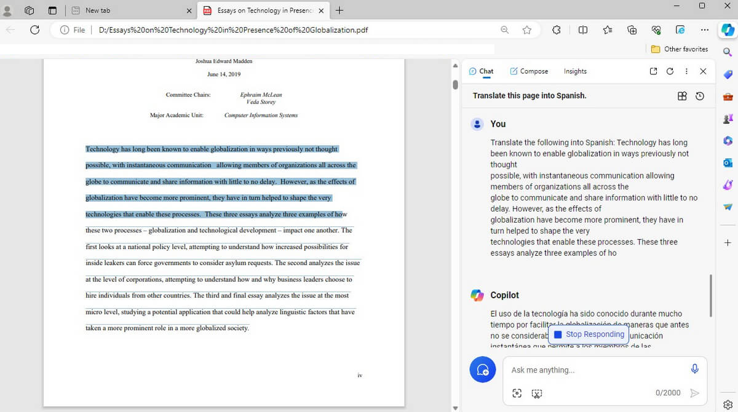The width and height of the screenshot is (738, 412).
Task: Click the PDF vertical scrollbar thumb
Action: pos(455,84)
